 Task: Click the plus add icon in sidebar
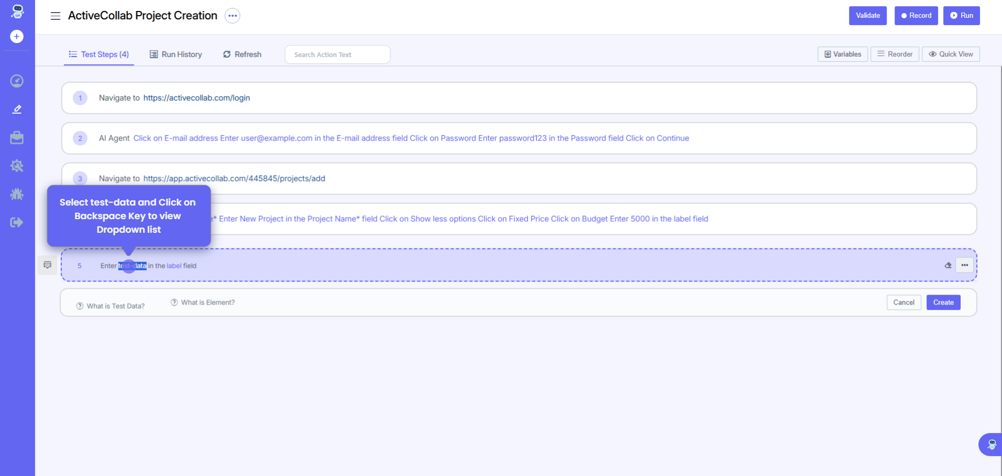pos(17,37)
